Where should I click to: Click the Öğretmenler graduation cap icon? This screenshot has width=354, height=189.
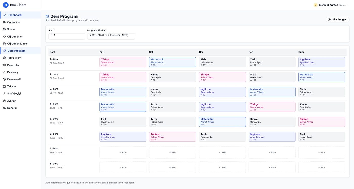point(4,37)
